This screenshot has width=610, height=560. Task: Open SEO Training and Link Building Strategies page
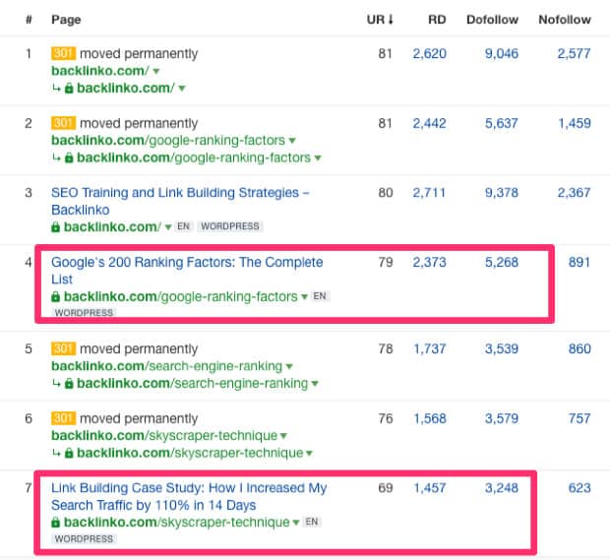[x=180, y=201]
